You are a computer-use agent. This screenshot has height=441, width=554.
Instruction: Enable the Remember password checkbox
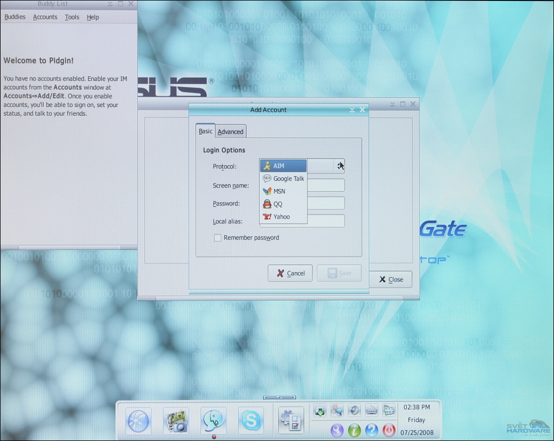pos(217,238)
